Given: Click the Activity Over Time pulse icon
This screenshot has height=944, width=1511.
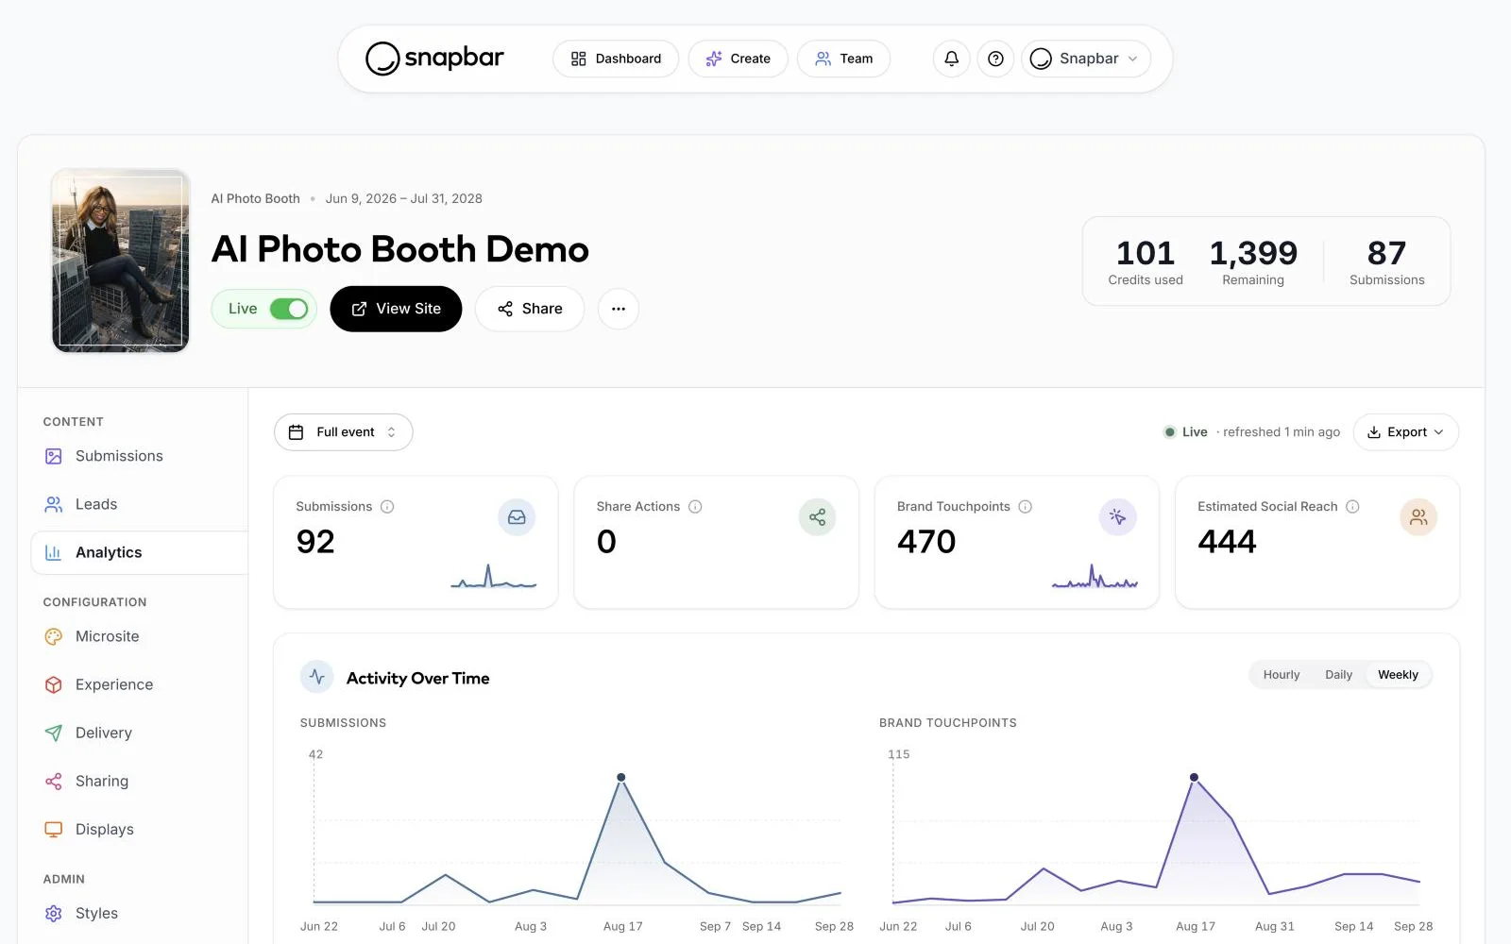Looking at the screenshot, I should 316,677.
